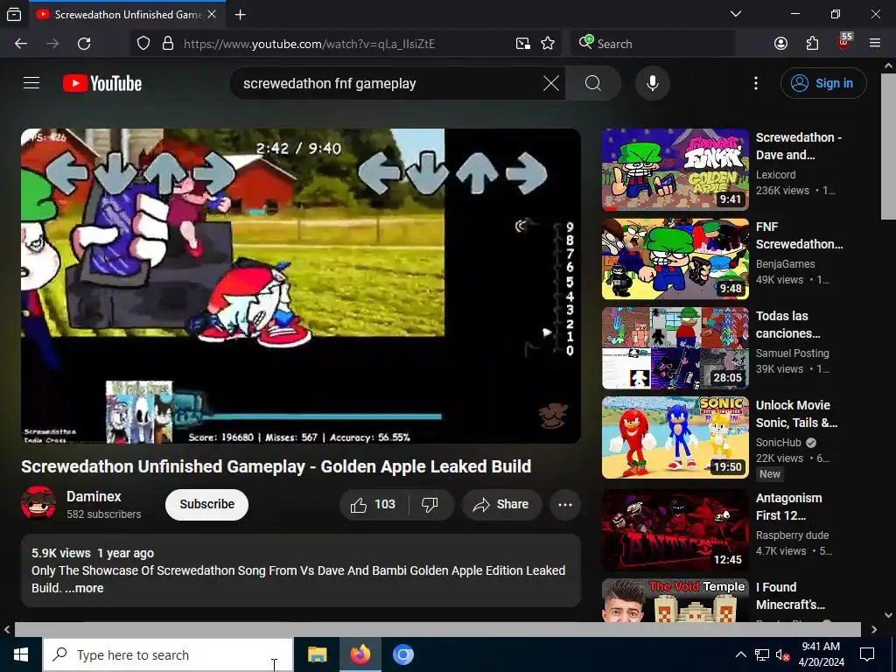Click the video player to pause
Viewport: 896px width, 672px height.
point(301,286)
